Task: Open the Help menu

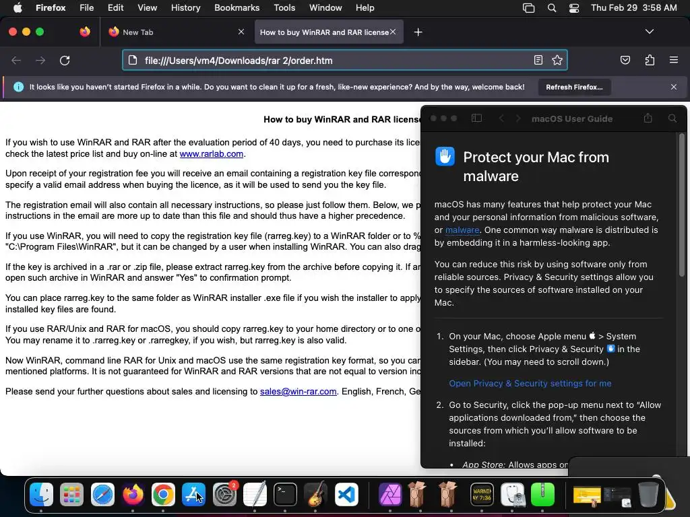Action: click(x=365, y=8)
